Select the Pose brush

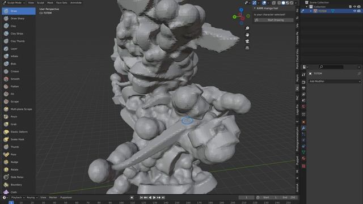point(19,155)
